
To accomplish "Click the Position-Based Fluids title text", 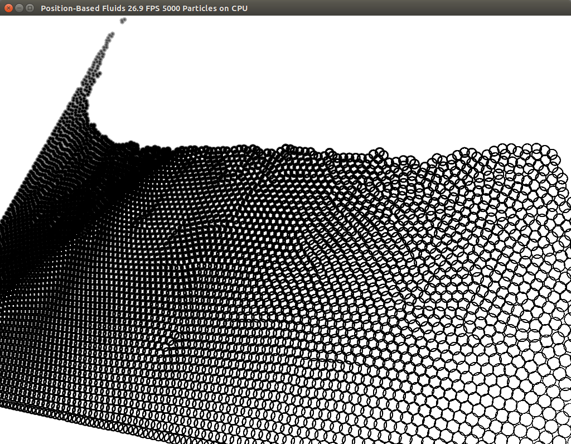I will tap(144, 8).
